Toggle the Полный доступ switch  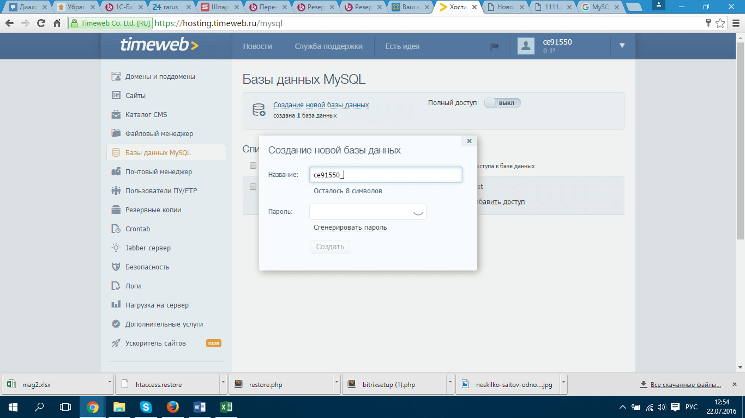pyautogui.click(x=502, y=103)
